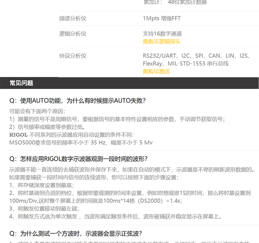Click the question about AUTO失败
259x243 pixels.
click(77, 101)
